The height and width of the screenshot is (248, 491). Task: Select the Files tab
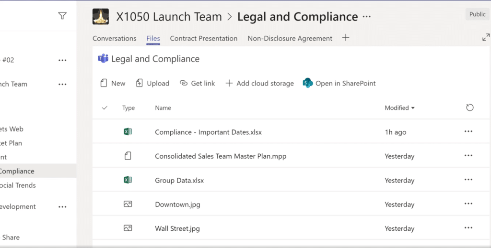(x=153, y=38)
